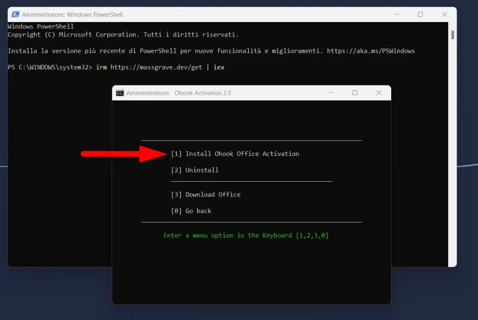Screen dimensions: 478x320
Task: Click the 'Ohook Activation 2.5' title text
Action: click(203, 93)
